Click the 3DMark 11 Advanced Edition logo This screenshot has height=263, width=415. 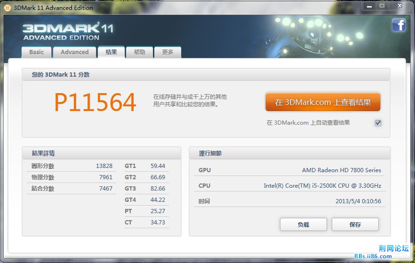(68, 32)
